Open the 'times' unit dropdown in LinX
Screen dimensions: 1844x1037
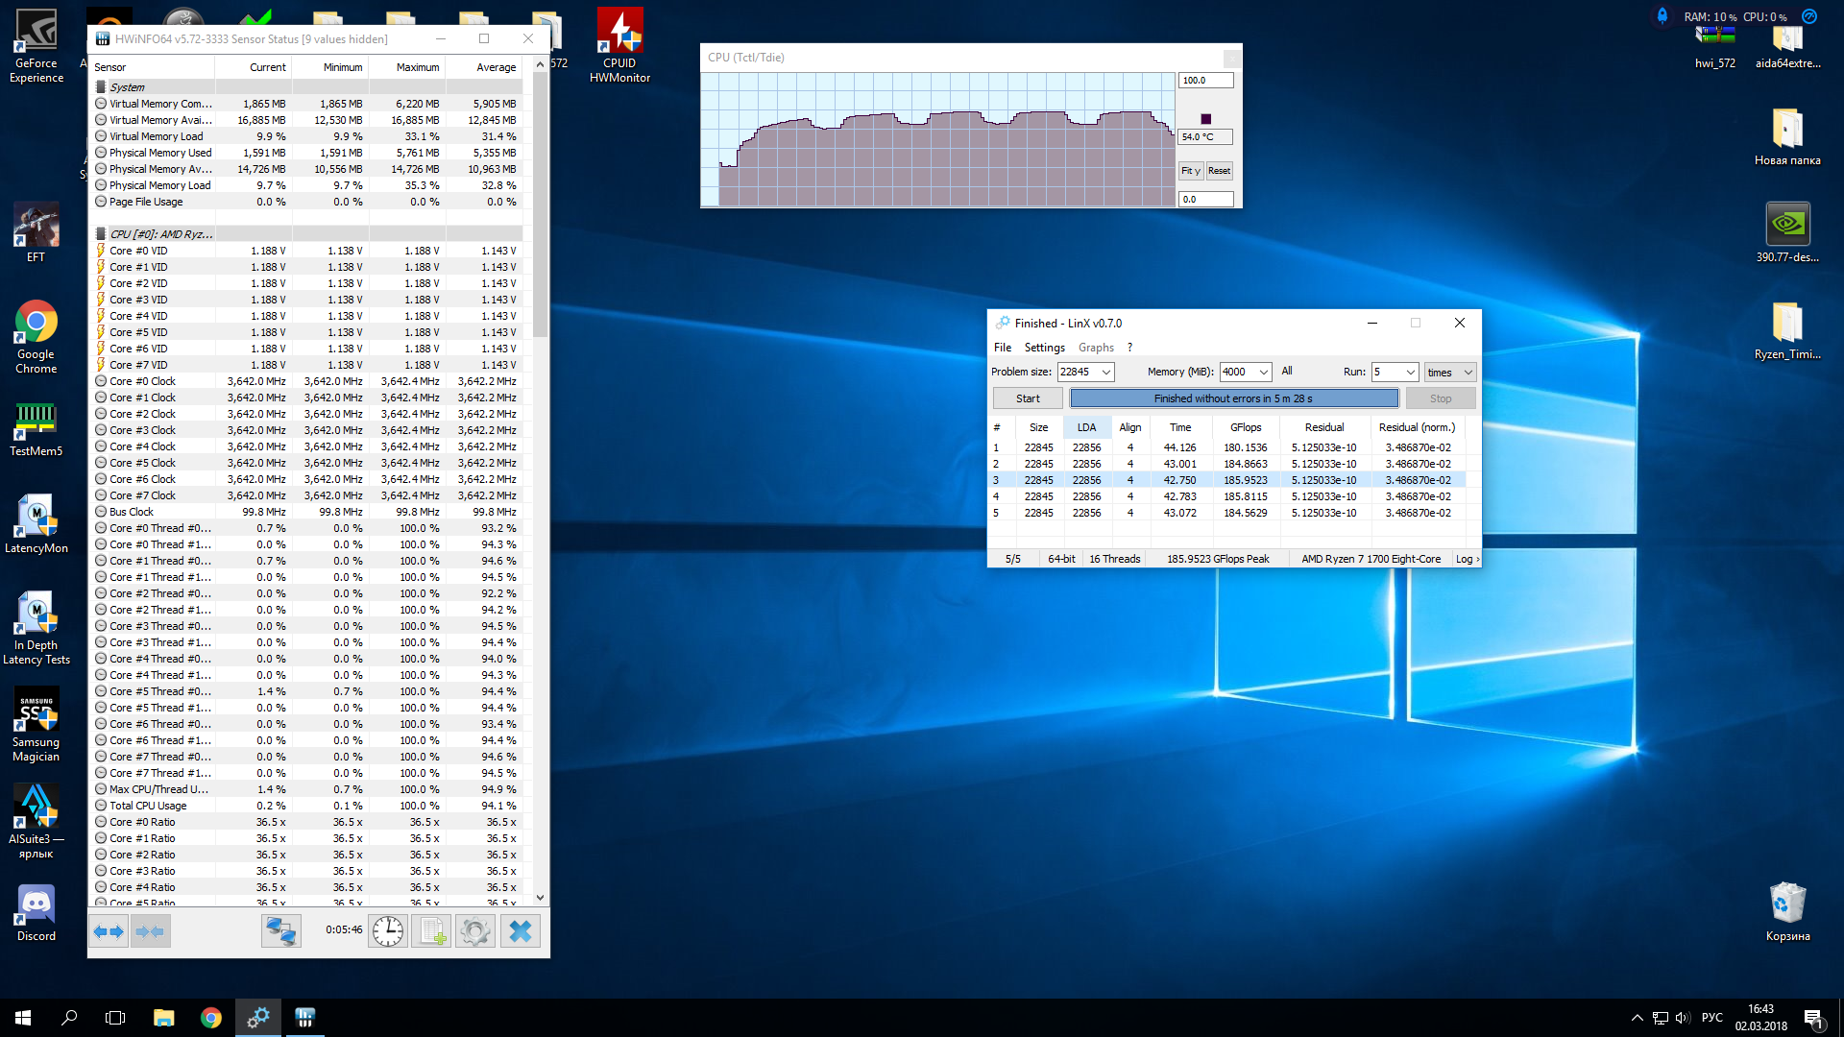click(x=1468, y=373)
